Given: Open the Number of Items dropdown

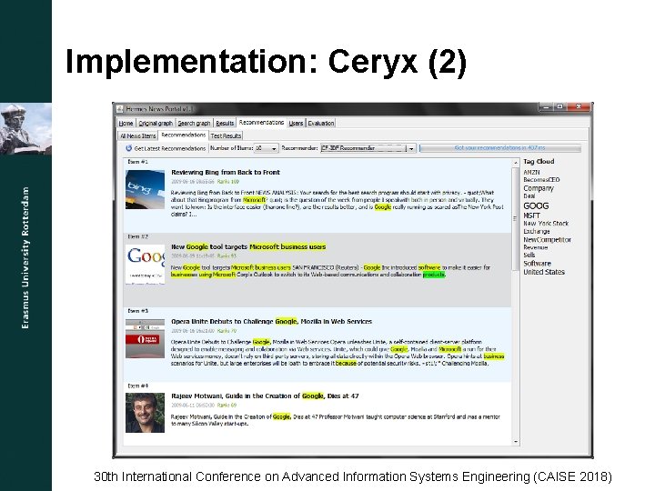Looking at the screenshot, I should [x=266, y=148].
